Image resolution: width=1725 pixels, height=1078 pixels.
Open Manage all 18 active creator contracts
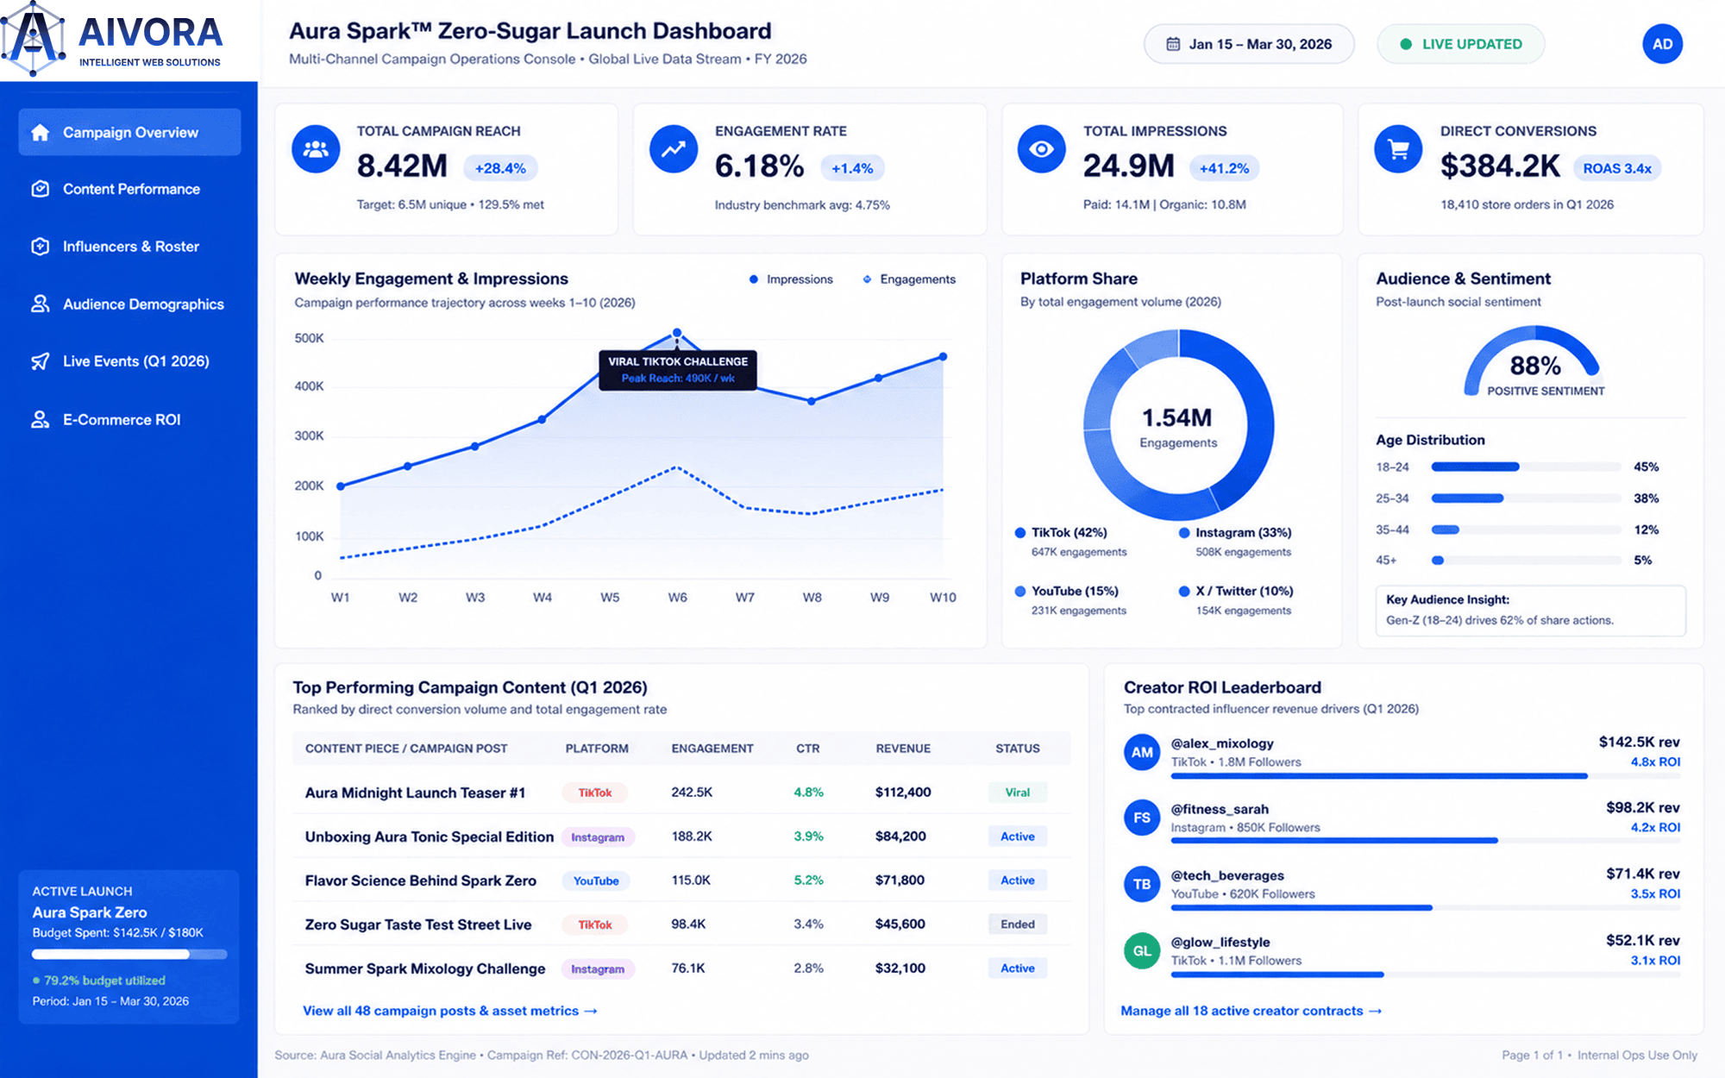tap(1251, 1011)
